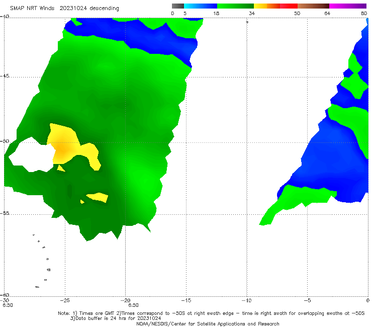372x327 pixels.
Task: Click the '-20' longitude axis label
Action: point(125,300)
